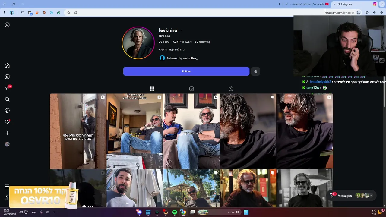Open post of man in glasses at night
Image resolution: width=386 pixels, height=217 pixels.
click(248, 188)
